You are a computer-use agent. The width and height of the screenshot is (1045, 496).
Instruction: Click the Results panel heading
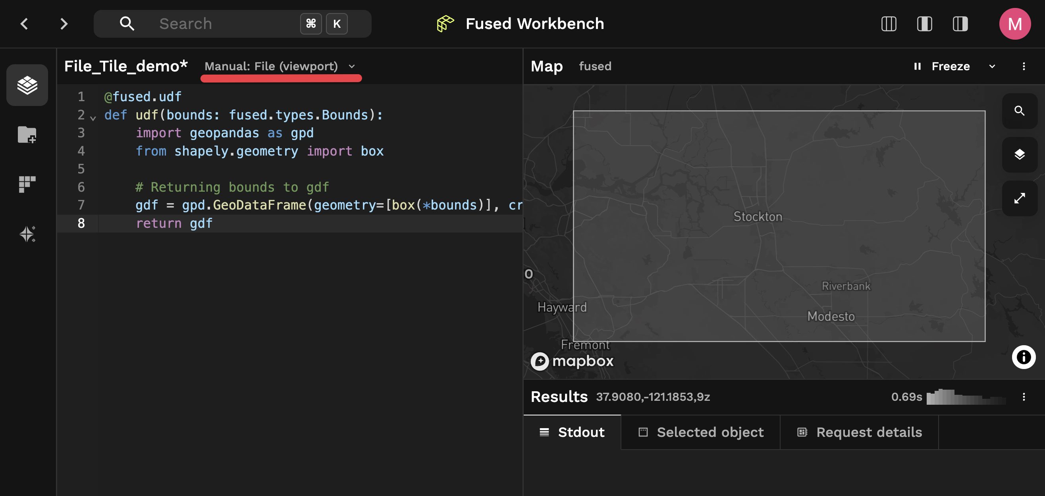(559, 397)
